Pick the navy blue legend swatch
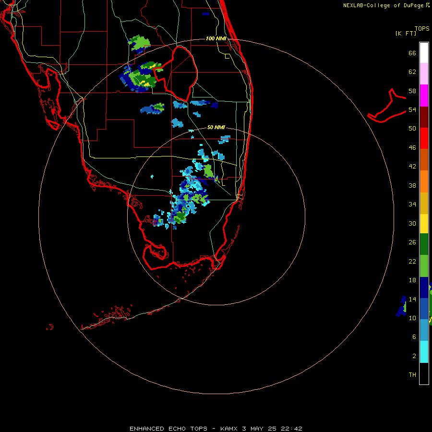This screenshot has height=432, width=432. coord(424,288)
